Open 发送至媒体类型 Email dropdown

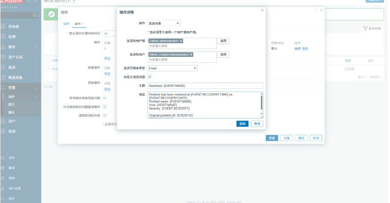(x=172, y=68)
